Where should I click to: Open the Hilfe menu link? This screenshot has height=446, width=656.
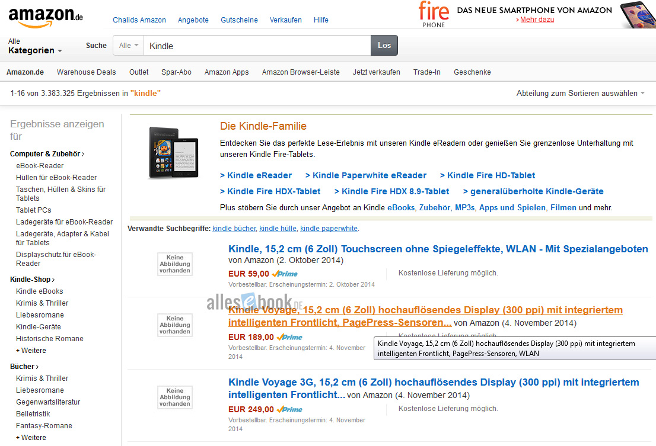pos(321,20)
